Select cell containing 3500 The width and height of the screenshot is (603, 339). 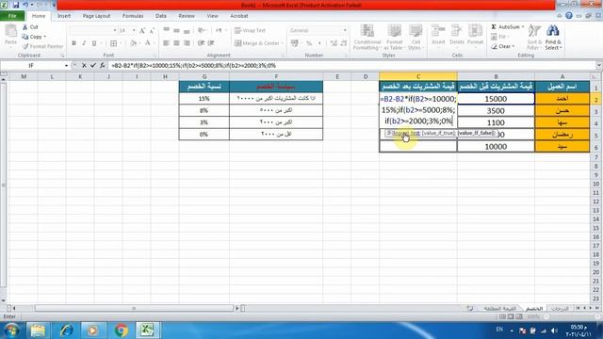click(x=496, y=111)
